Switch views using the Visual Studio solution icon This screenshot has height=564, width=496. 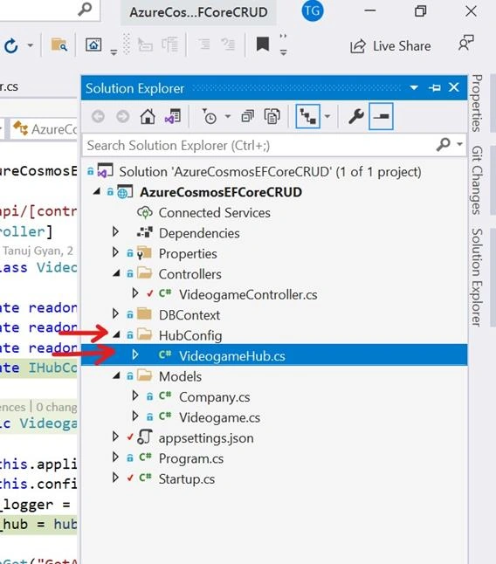173,116
